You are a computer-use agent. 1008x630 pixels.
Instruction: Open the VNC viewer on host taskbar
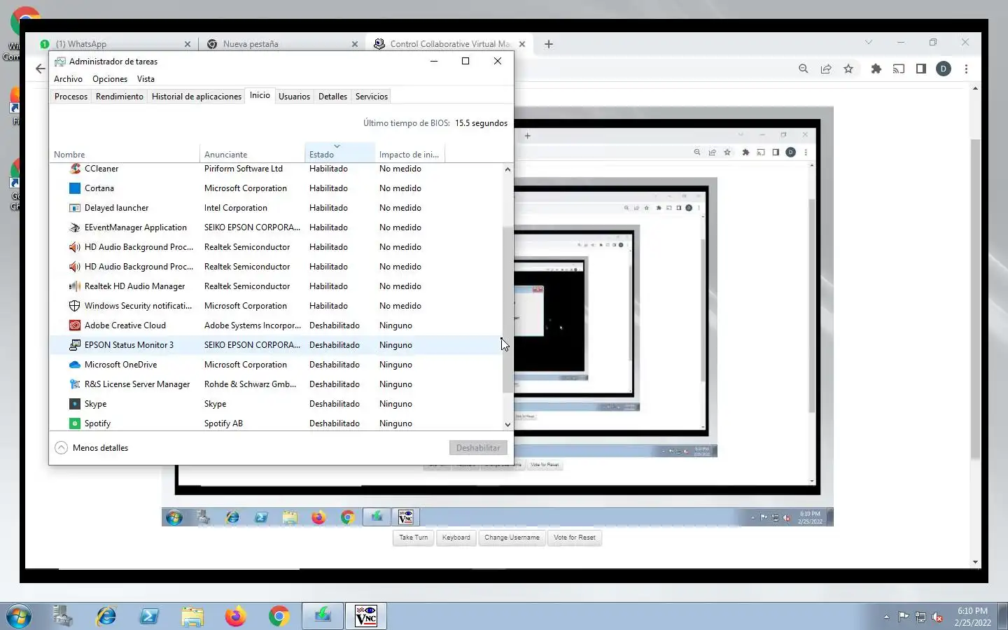365,616
